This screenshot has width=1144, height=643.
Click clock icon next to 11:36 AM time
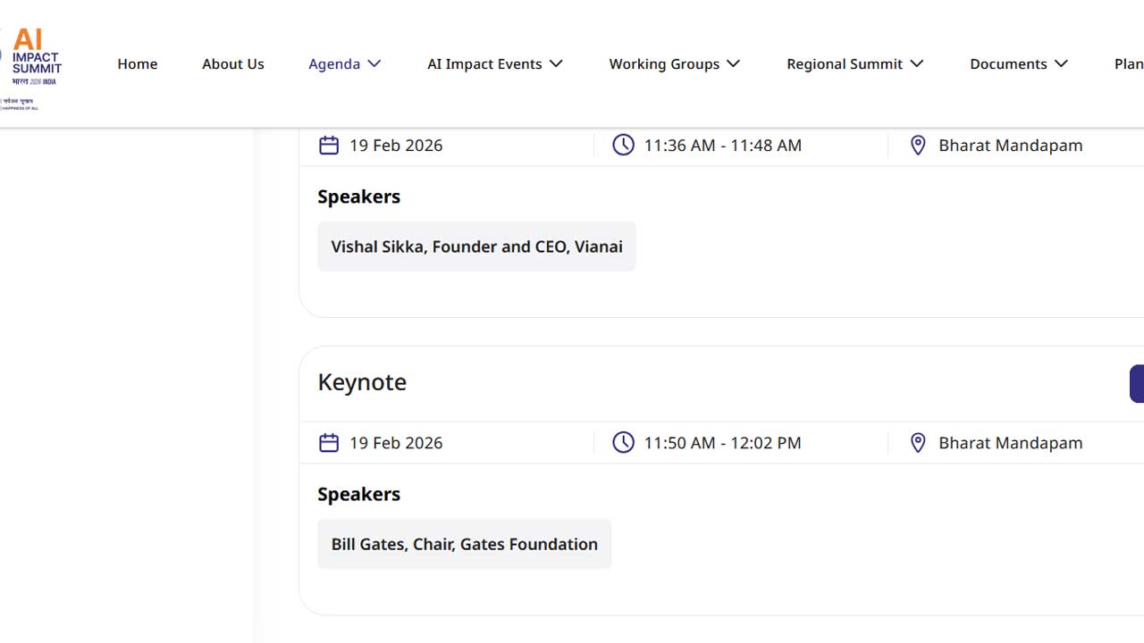tap(623, 145)
